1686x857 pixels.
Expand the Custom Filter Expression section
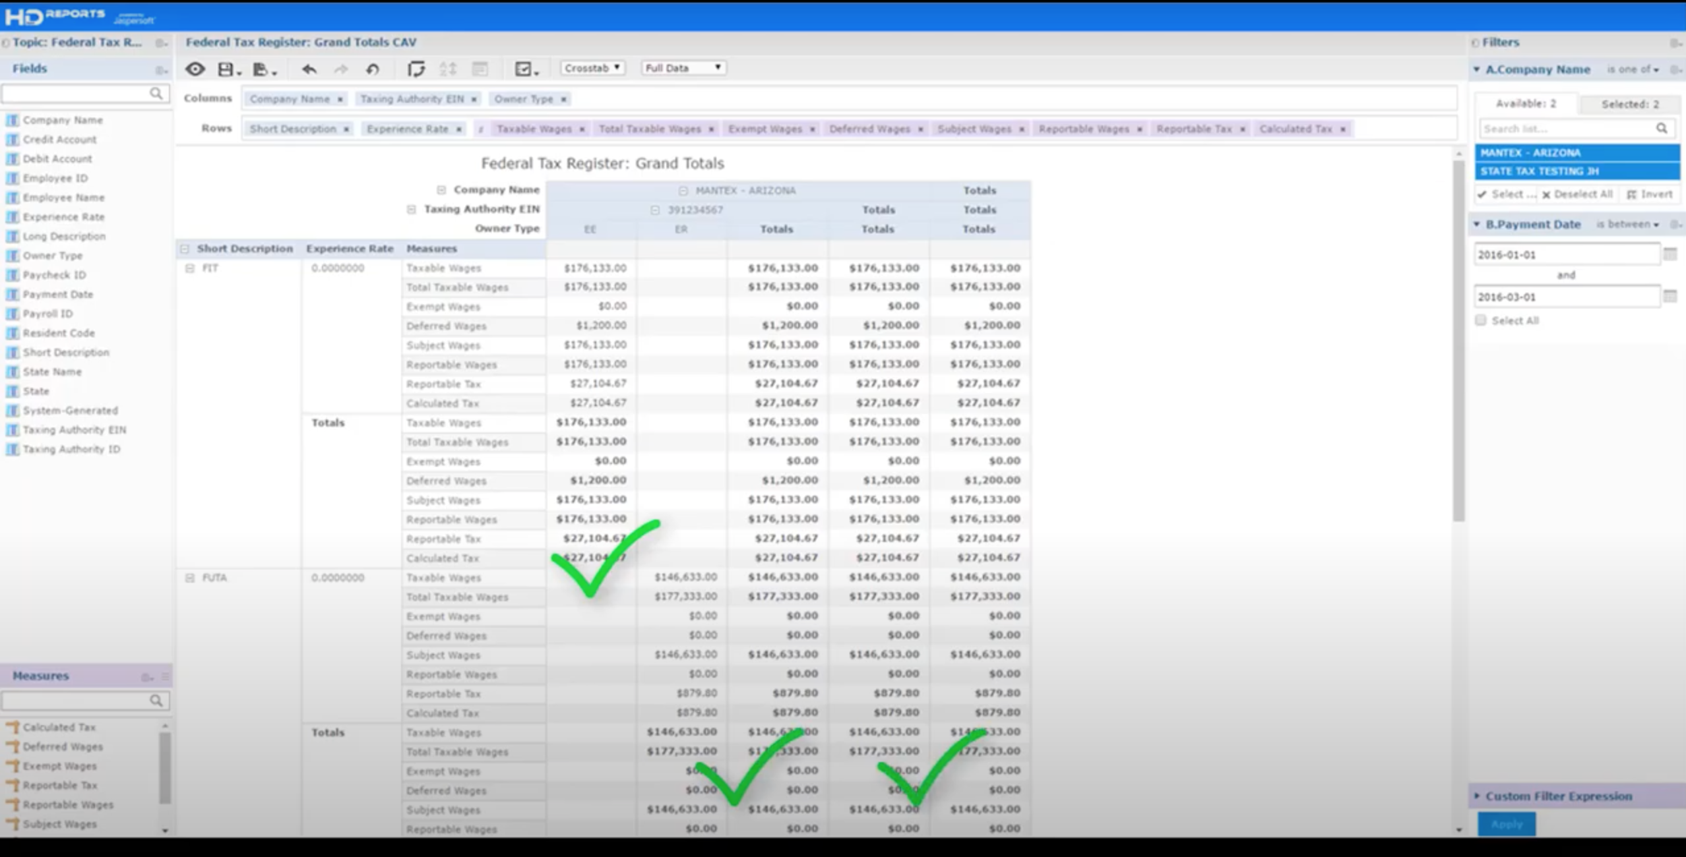[1558, 796]
